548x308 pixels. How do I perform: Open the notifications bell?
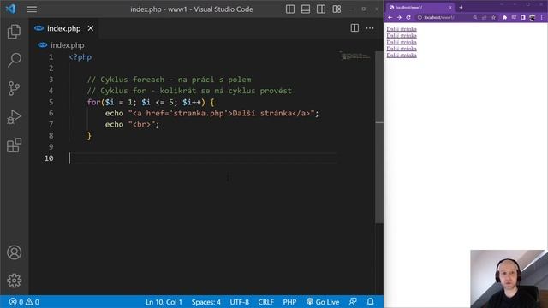(370, 302)
